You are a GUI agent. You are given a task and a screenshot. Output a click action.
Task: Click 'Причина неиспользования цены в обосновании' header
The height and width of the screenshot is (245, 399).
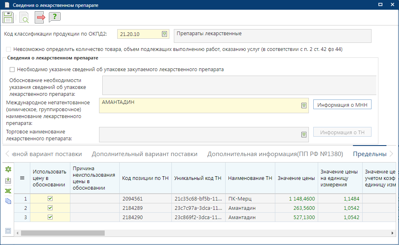[95, 178]
